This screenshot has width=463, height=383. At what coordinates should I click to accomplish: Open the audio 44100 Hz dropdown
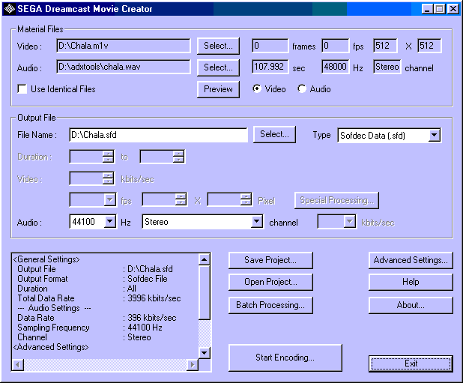tap(110, 221)
